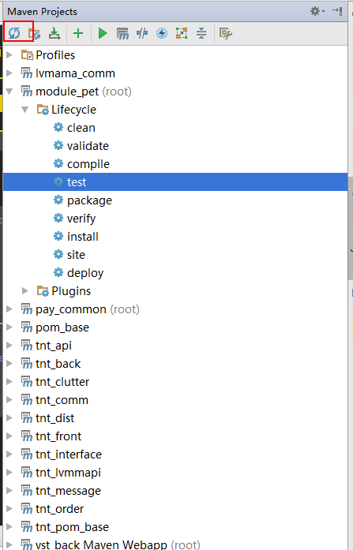Collapse the Lifecycle folder
This screenshot has width=353, height=550.
point(25,110)
